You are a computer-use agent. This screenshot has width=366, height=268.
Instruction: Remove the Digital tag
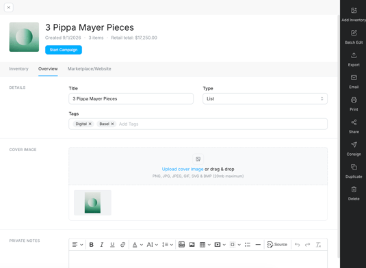click(90, 124)
